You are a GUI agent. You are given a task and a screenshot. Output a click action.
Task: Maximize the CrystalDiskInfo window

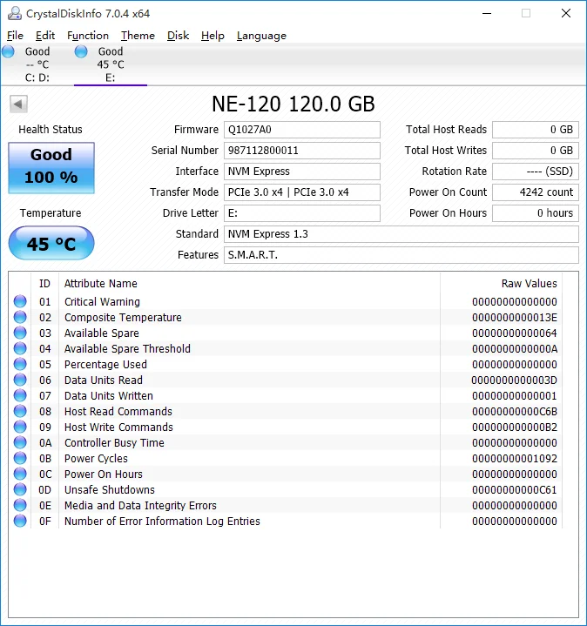(x=526, y=13)
